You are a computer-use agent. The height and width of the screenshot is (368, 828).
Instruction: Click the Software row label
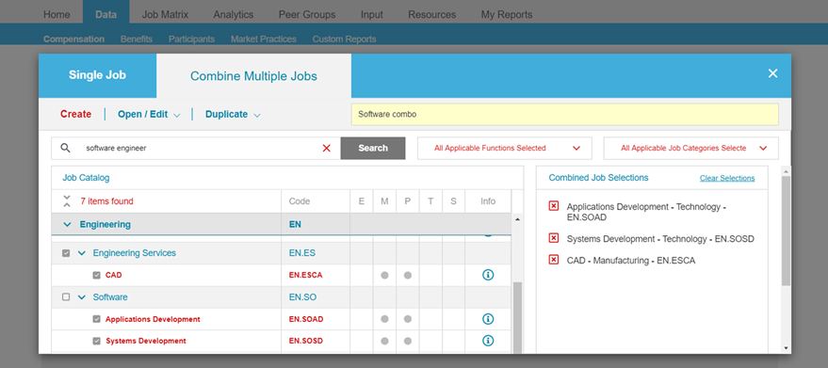tap(110, 297)
